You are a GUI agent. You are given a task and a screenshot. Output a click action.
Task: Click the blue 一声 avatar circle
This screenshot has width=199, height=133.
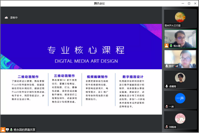point(180,98)
